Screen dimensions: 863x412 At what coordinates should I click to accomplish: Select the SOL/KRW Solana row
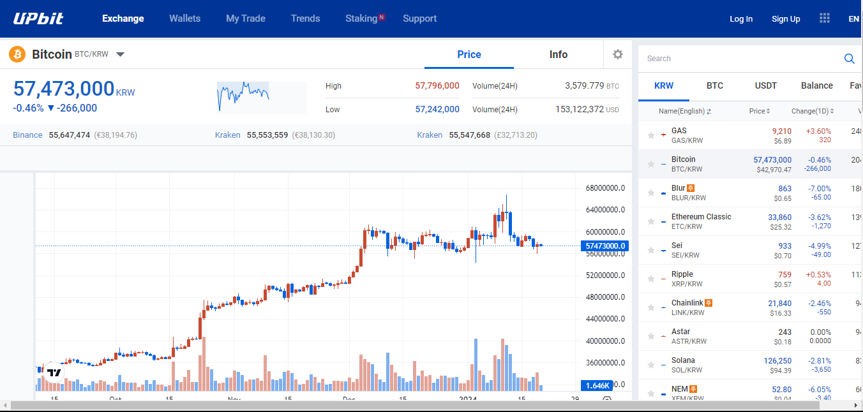(751, 365)
